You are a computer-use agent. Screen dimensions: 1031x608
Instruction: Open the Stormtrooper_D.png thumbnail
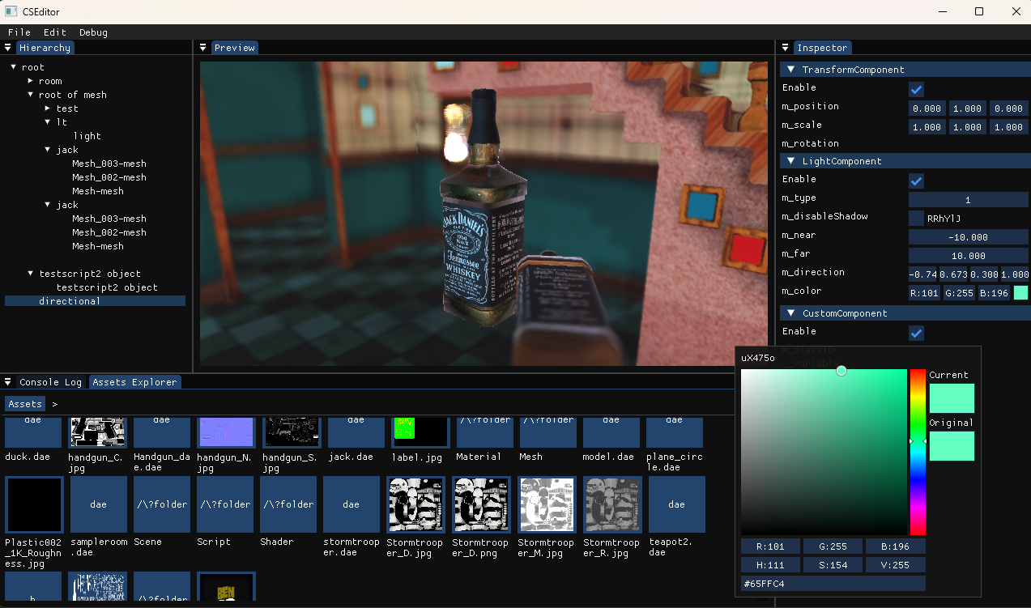[482, 504]
